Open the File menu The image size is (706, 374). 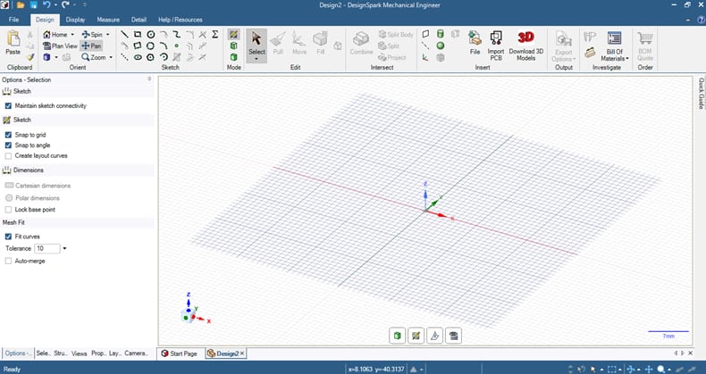[14, 20]
